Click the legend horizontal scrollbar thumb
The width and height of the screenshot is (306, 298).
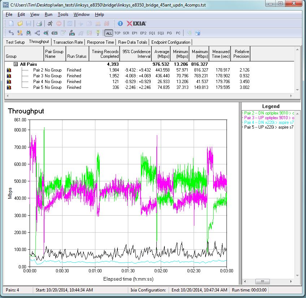coord(263,281)
